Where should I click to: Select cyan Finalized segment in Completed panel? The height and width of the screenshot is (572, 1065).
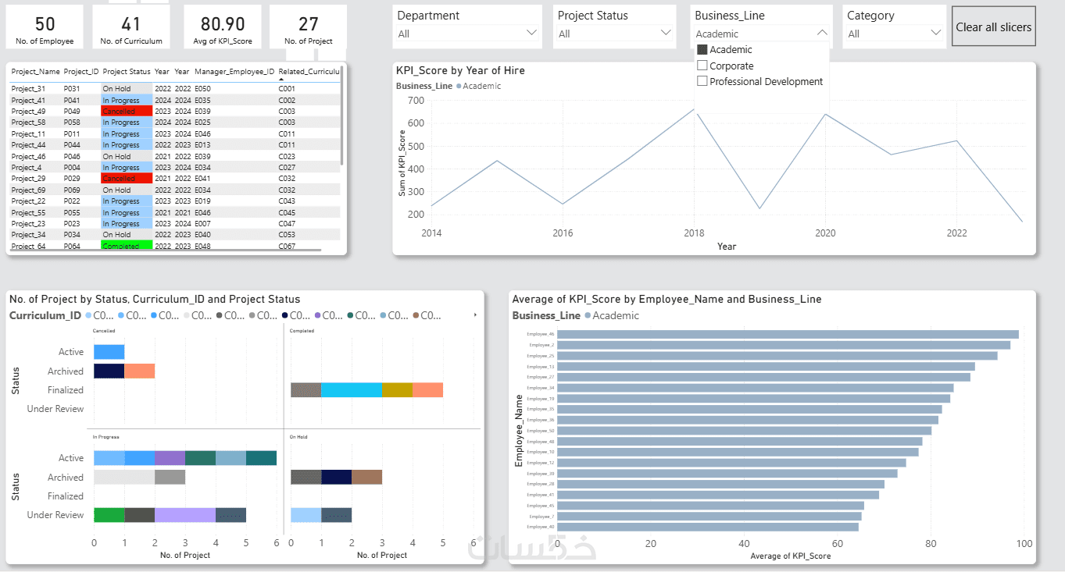[352, 390]
